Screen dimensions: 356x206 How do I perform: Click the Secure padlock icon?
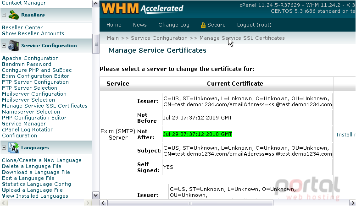[x=203, y=25]
